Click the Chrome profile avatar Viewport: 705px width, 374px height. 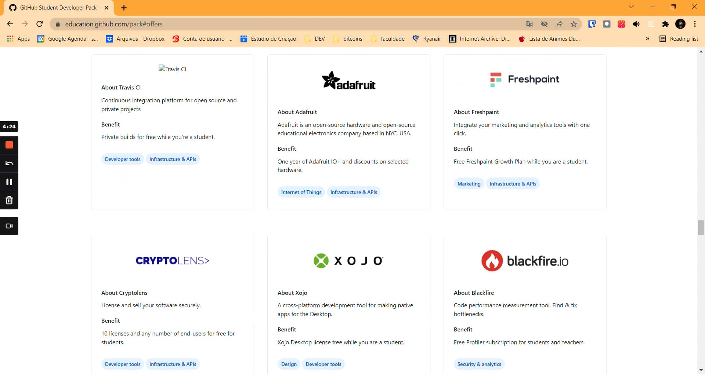click(x=681, y=24)
